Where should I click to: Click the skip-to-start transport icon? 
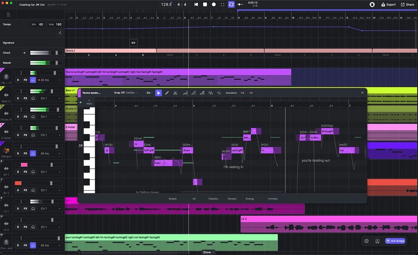pos(196,4)
